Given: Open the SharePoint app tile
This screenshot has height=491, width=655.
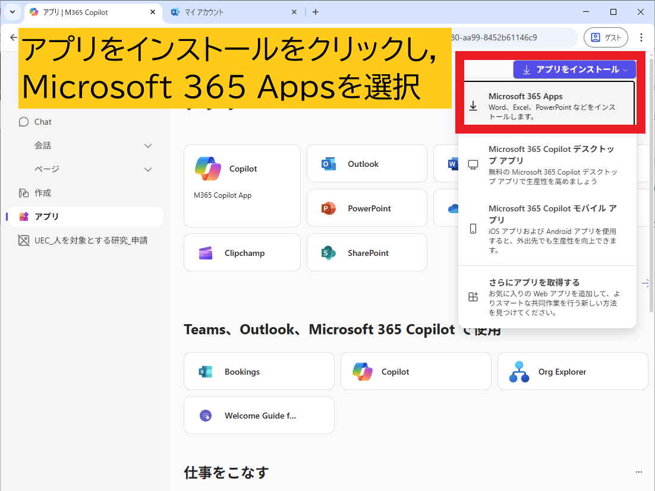Looking at the screenshot, I should tap(367, 253).
